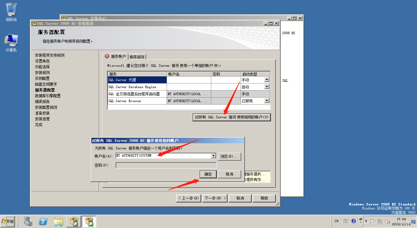417x228 pixels.
Task: Click 安装进度 in the steps list
Action: pos(42,119)
